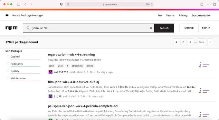
Task: Open the Pricing menu item
Action: (x=183, y=15)
